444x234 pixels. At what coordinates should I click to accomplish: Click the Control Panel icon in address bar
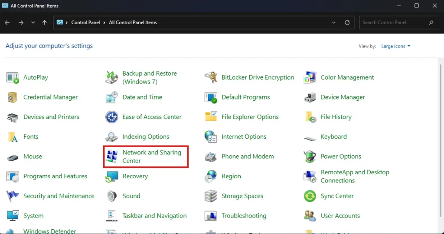(60, 22)
